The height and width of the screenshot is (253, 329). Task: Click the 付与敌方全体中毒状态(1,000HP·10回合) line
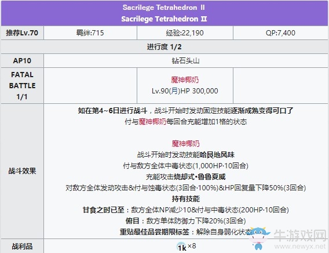(186, 166)
